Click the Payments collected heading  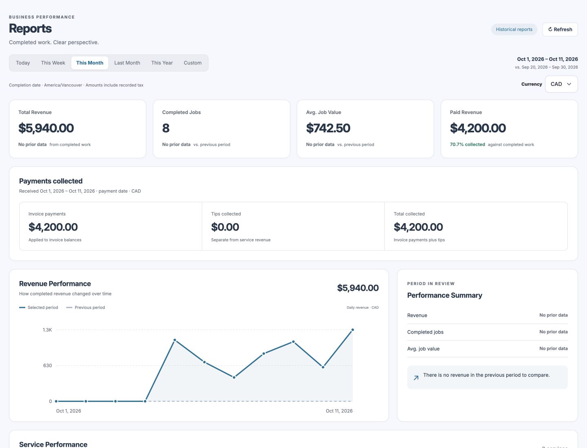click(x=51, y=181)
